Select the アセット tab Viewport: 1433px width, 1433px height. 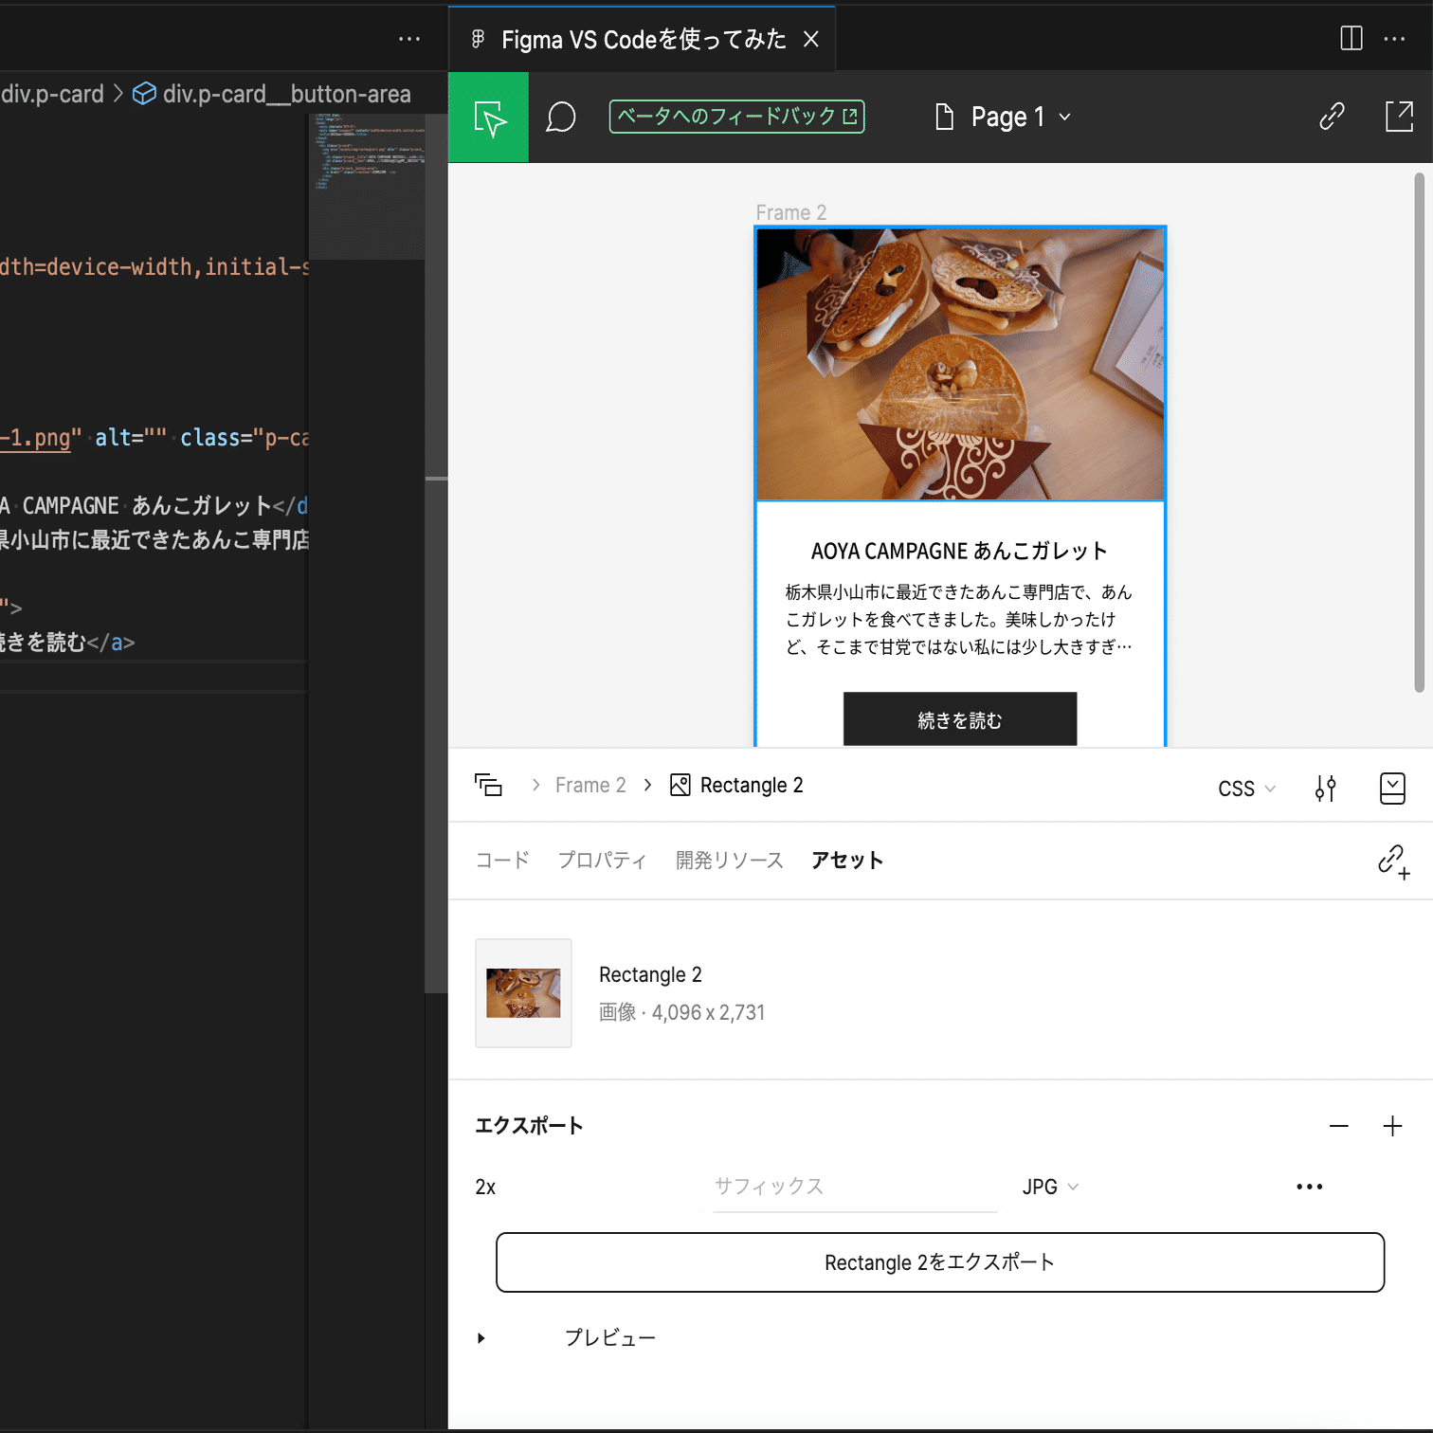pos(847,861)
